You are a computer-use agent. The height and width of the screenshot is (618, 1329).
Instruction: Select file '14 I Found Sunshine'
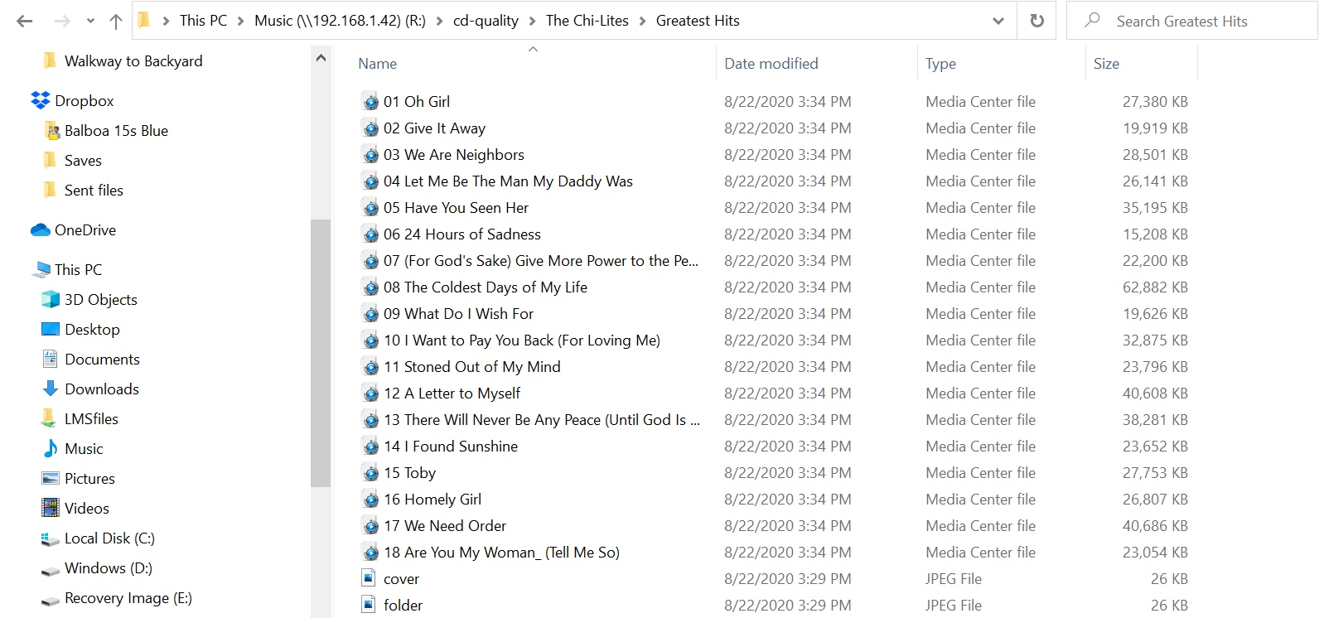(450, 447)
